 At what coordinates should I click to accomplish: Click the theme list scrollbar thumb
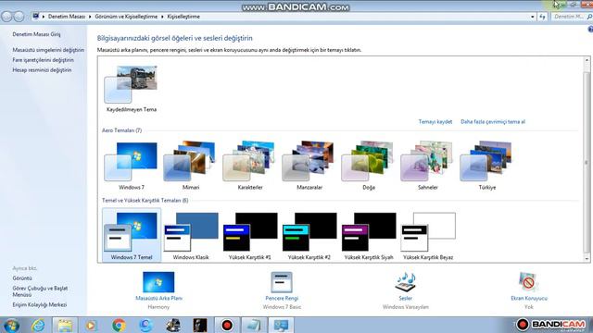(x=587, y=163)
